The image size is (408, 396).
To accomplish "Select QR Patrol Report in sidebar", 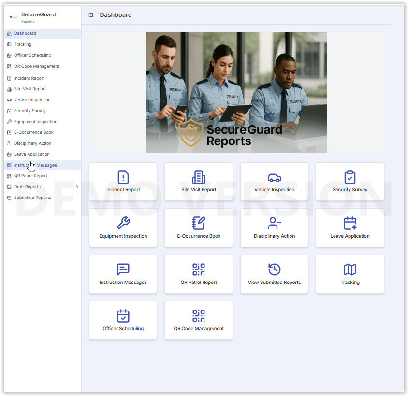I will pos(43,176).
